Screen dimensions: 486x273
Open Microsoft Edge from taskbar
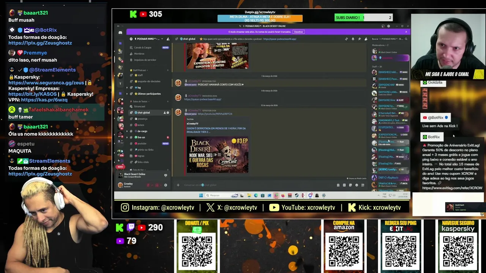[x=256, y=195]
